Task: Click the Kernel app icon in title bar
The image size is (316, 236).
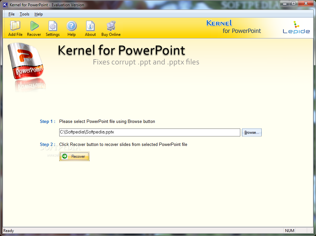Action: (x=6, y=5)
